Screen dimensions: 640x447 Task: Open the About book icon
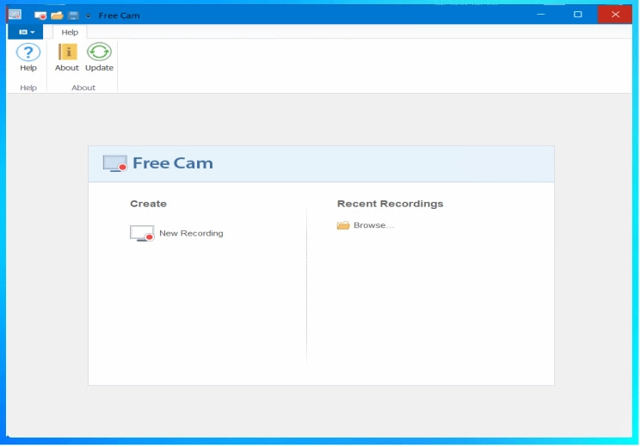(x=67, y=52)
